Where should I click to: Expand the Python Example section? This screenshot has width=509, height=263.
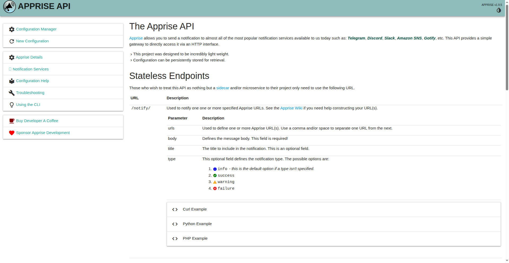click(x=197, y=224)
